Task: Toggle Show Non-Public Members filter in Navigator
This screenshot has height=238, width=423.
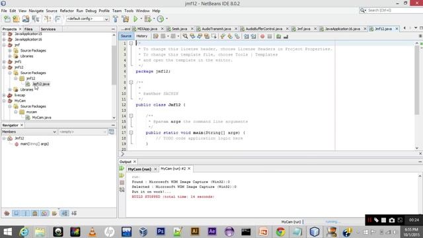Action: pyautogui.click(x=35, y=213)
